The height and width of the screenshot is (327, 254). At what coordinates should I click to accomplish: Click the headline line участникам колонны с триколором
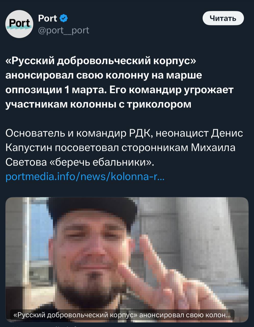point(98,104)
